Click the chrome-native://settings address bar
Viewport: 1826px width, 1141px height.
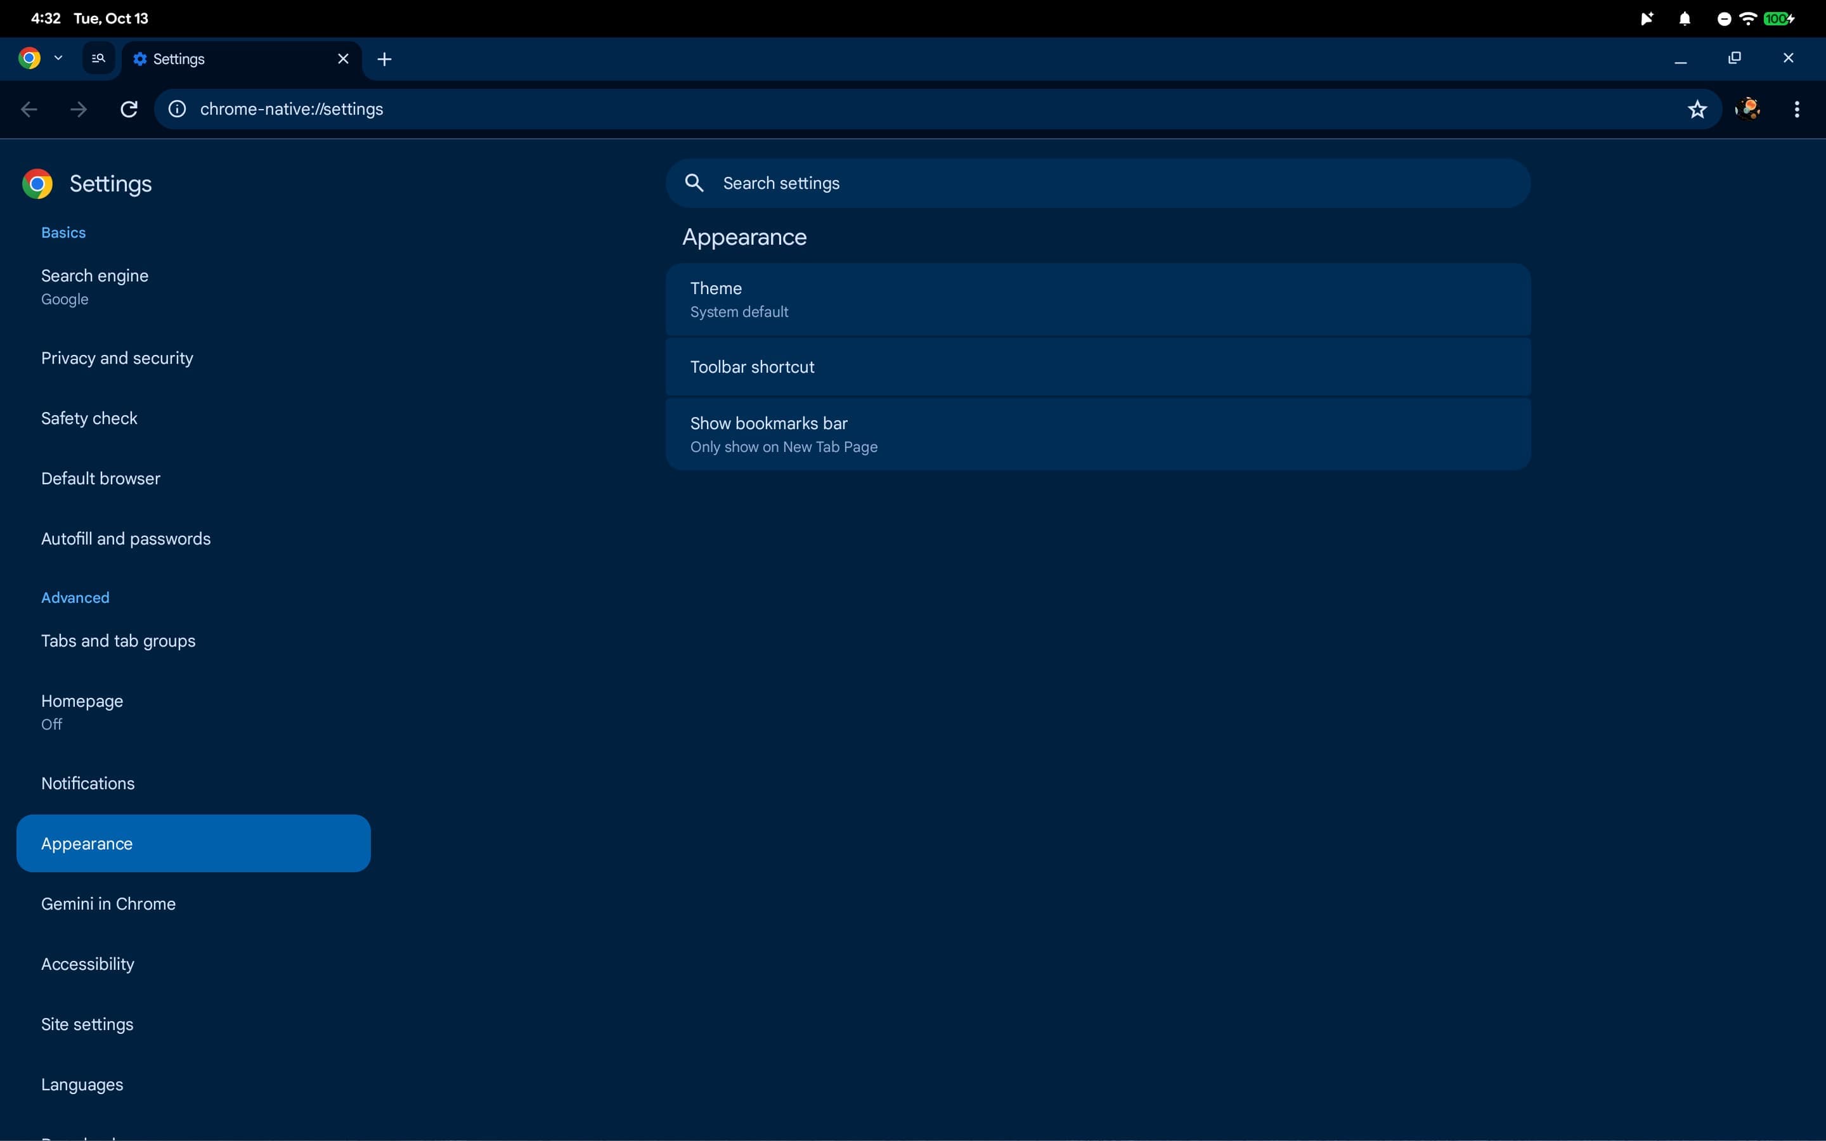pyautogui.click(x=938, y=110)
